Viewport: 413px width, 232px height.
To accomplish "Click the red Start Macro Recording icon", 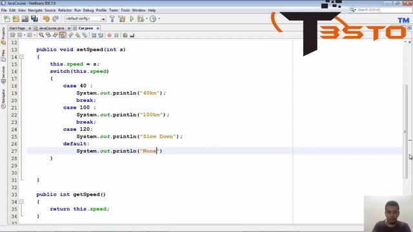I will coord(109,35).
